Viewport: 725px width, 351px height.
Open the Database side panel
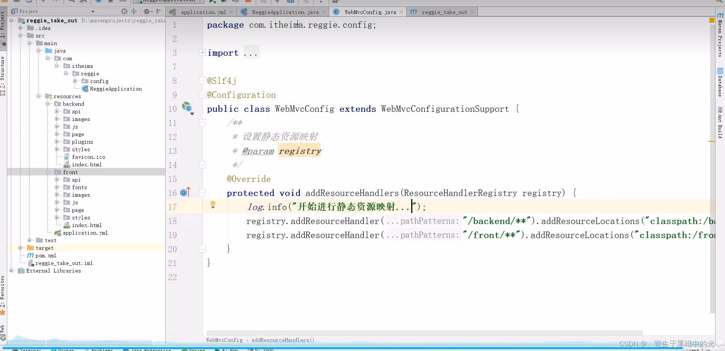(x=720, y=82)
